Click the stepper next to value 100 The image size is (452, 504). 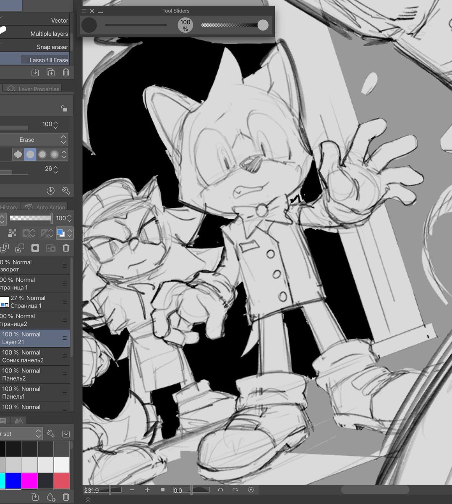click(56, 125)
